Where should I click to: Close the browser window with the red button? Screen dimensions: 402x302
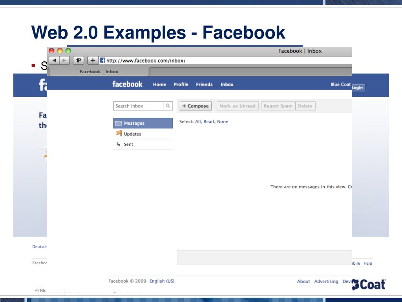click(x=51, y=51)
